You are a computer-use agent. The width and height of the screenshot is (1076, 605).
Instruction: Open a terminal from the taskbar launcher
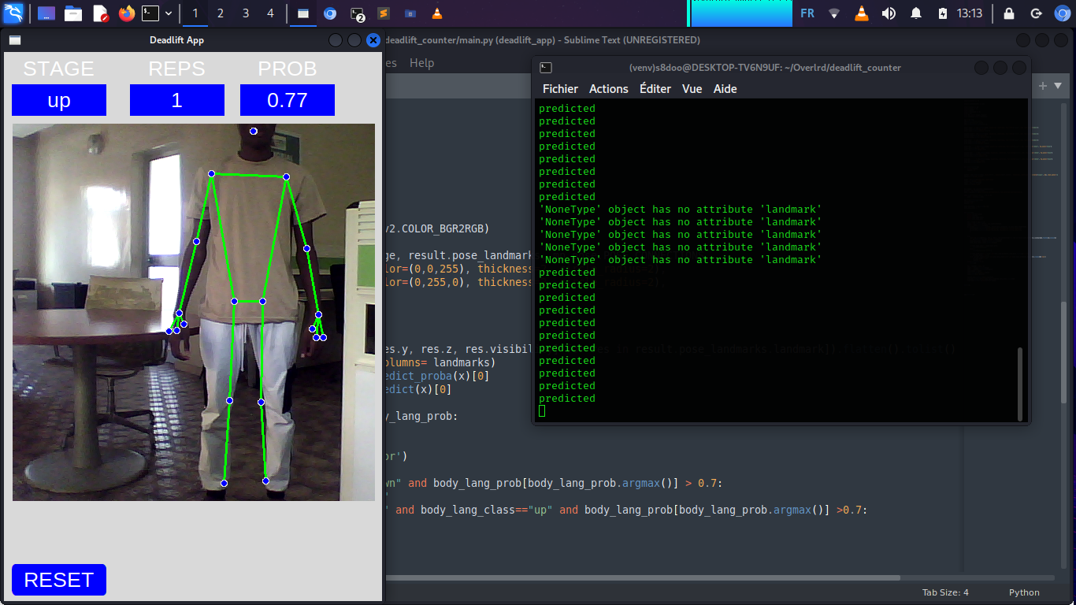151,13
